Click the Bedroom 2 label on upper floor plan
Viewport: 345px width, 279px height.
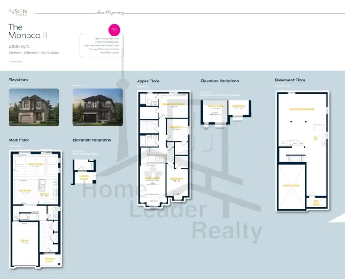(177, 127)
